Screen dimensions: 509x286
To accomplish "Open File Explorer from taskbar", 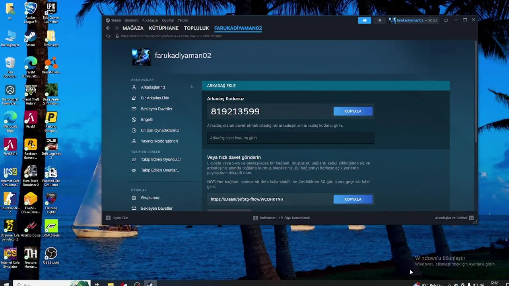I will tap(111, 284).
